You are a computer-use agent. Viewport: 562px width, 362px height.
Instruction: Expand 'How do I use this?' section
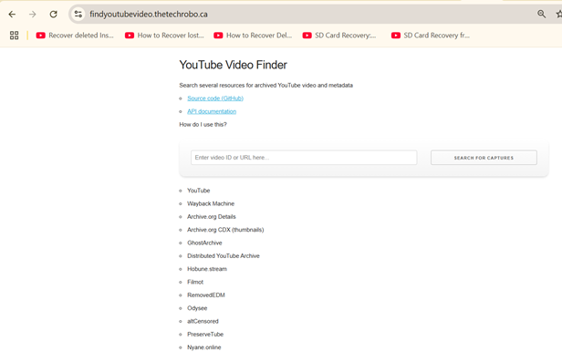[x=203, y=125]
